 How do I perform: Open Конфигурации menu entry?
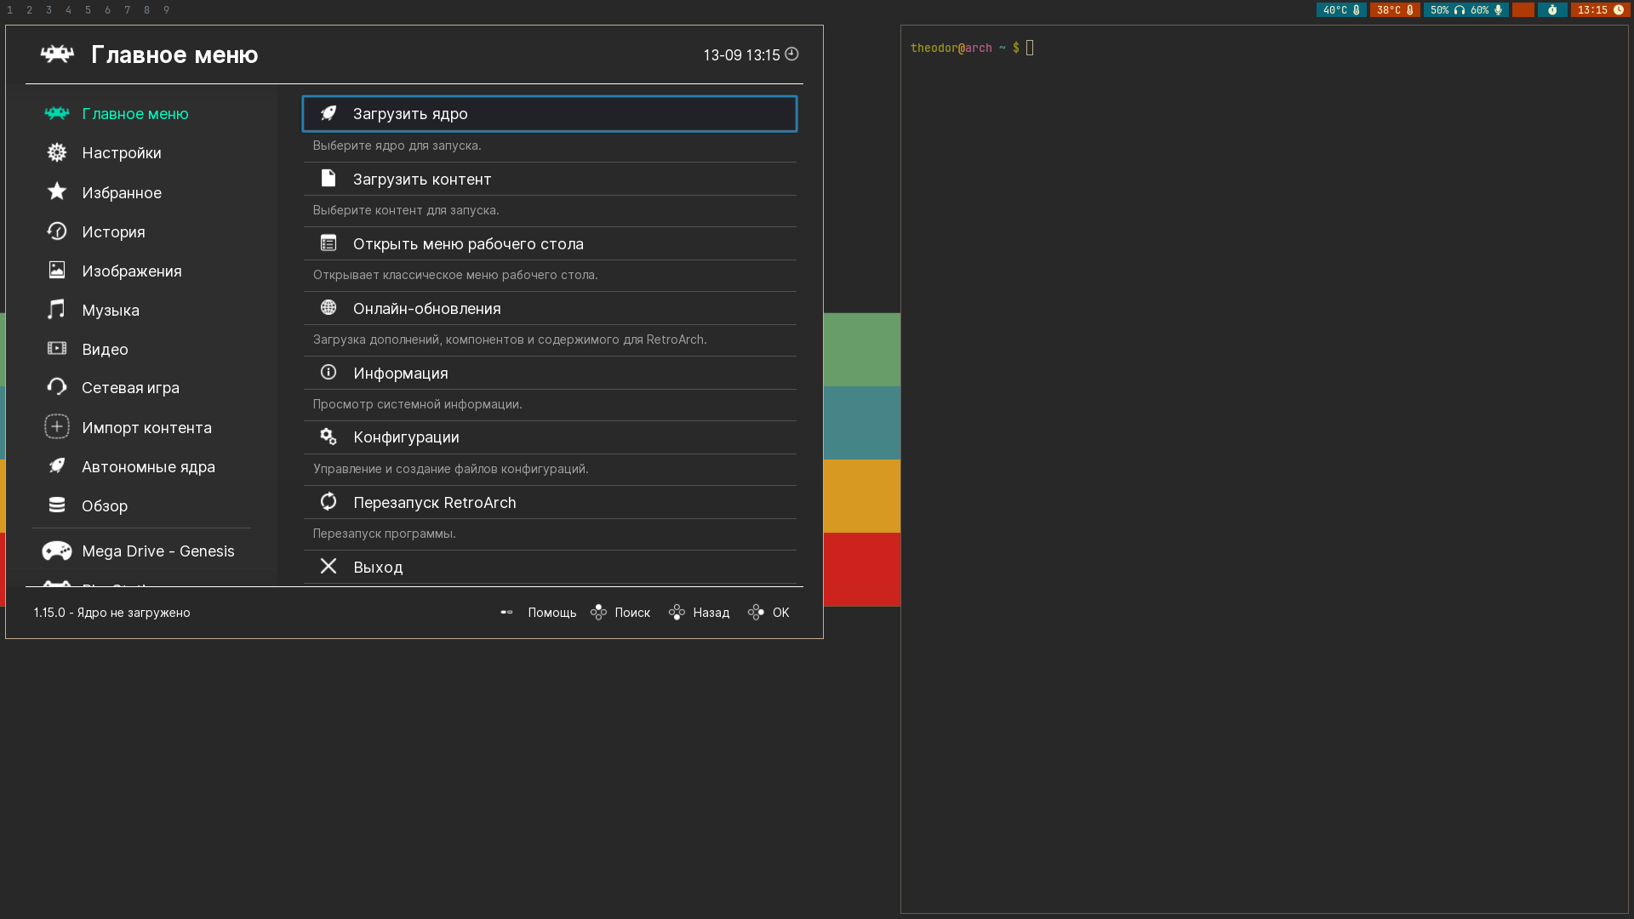(406, 437)
